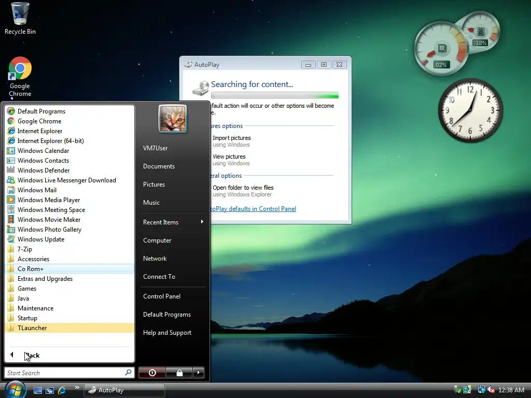This screenshot has height=398, width=531.
Task: Open AutoPlay defaults in Control Panel link
Action: coord(253,209)
